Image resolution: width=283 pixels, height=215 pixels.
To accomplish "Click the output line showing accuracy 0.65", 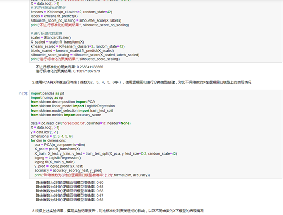I will (69, 200).
